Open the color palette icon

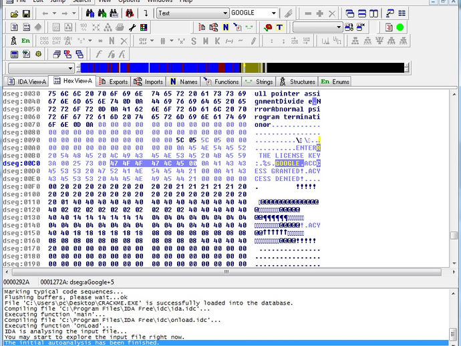144,27
